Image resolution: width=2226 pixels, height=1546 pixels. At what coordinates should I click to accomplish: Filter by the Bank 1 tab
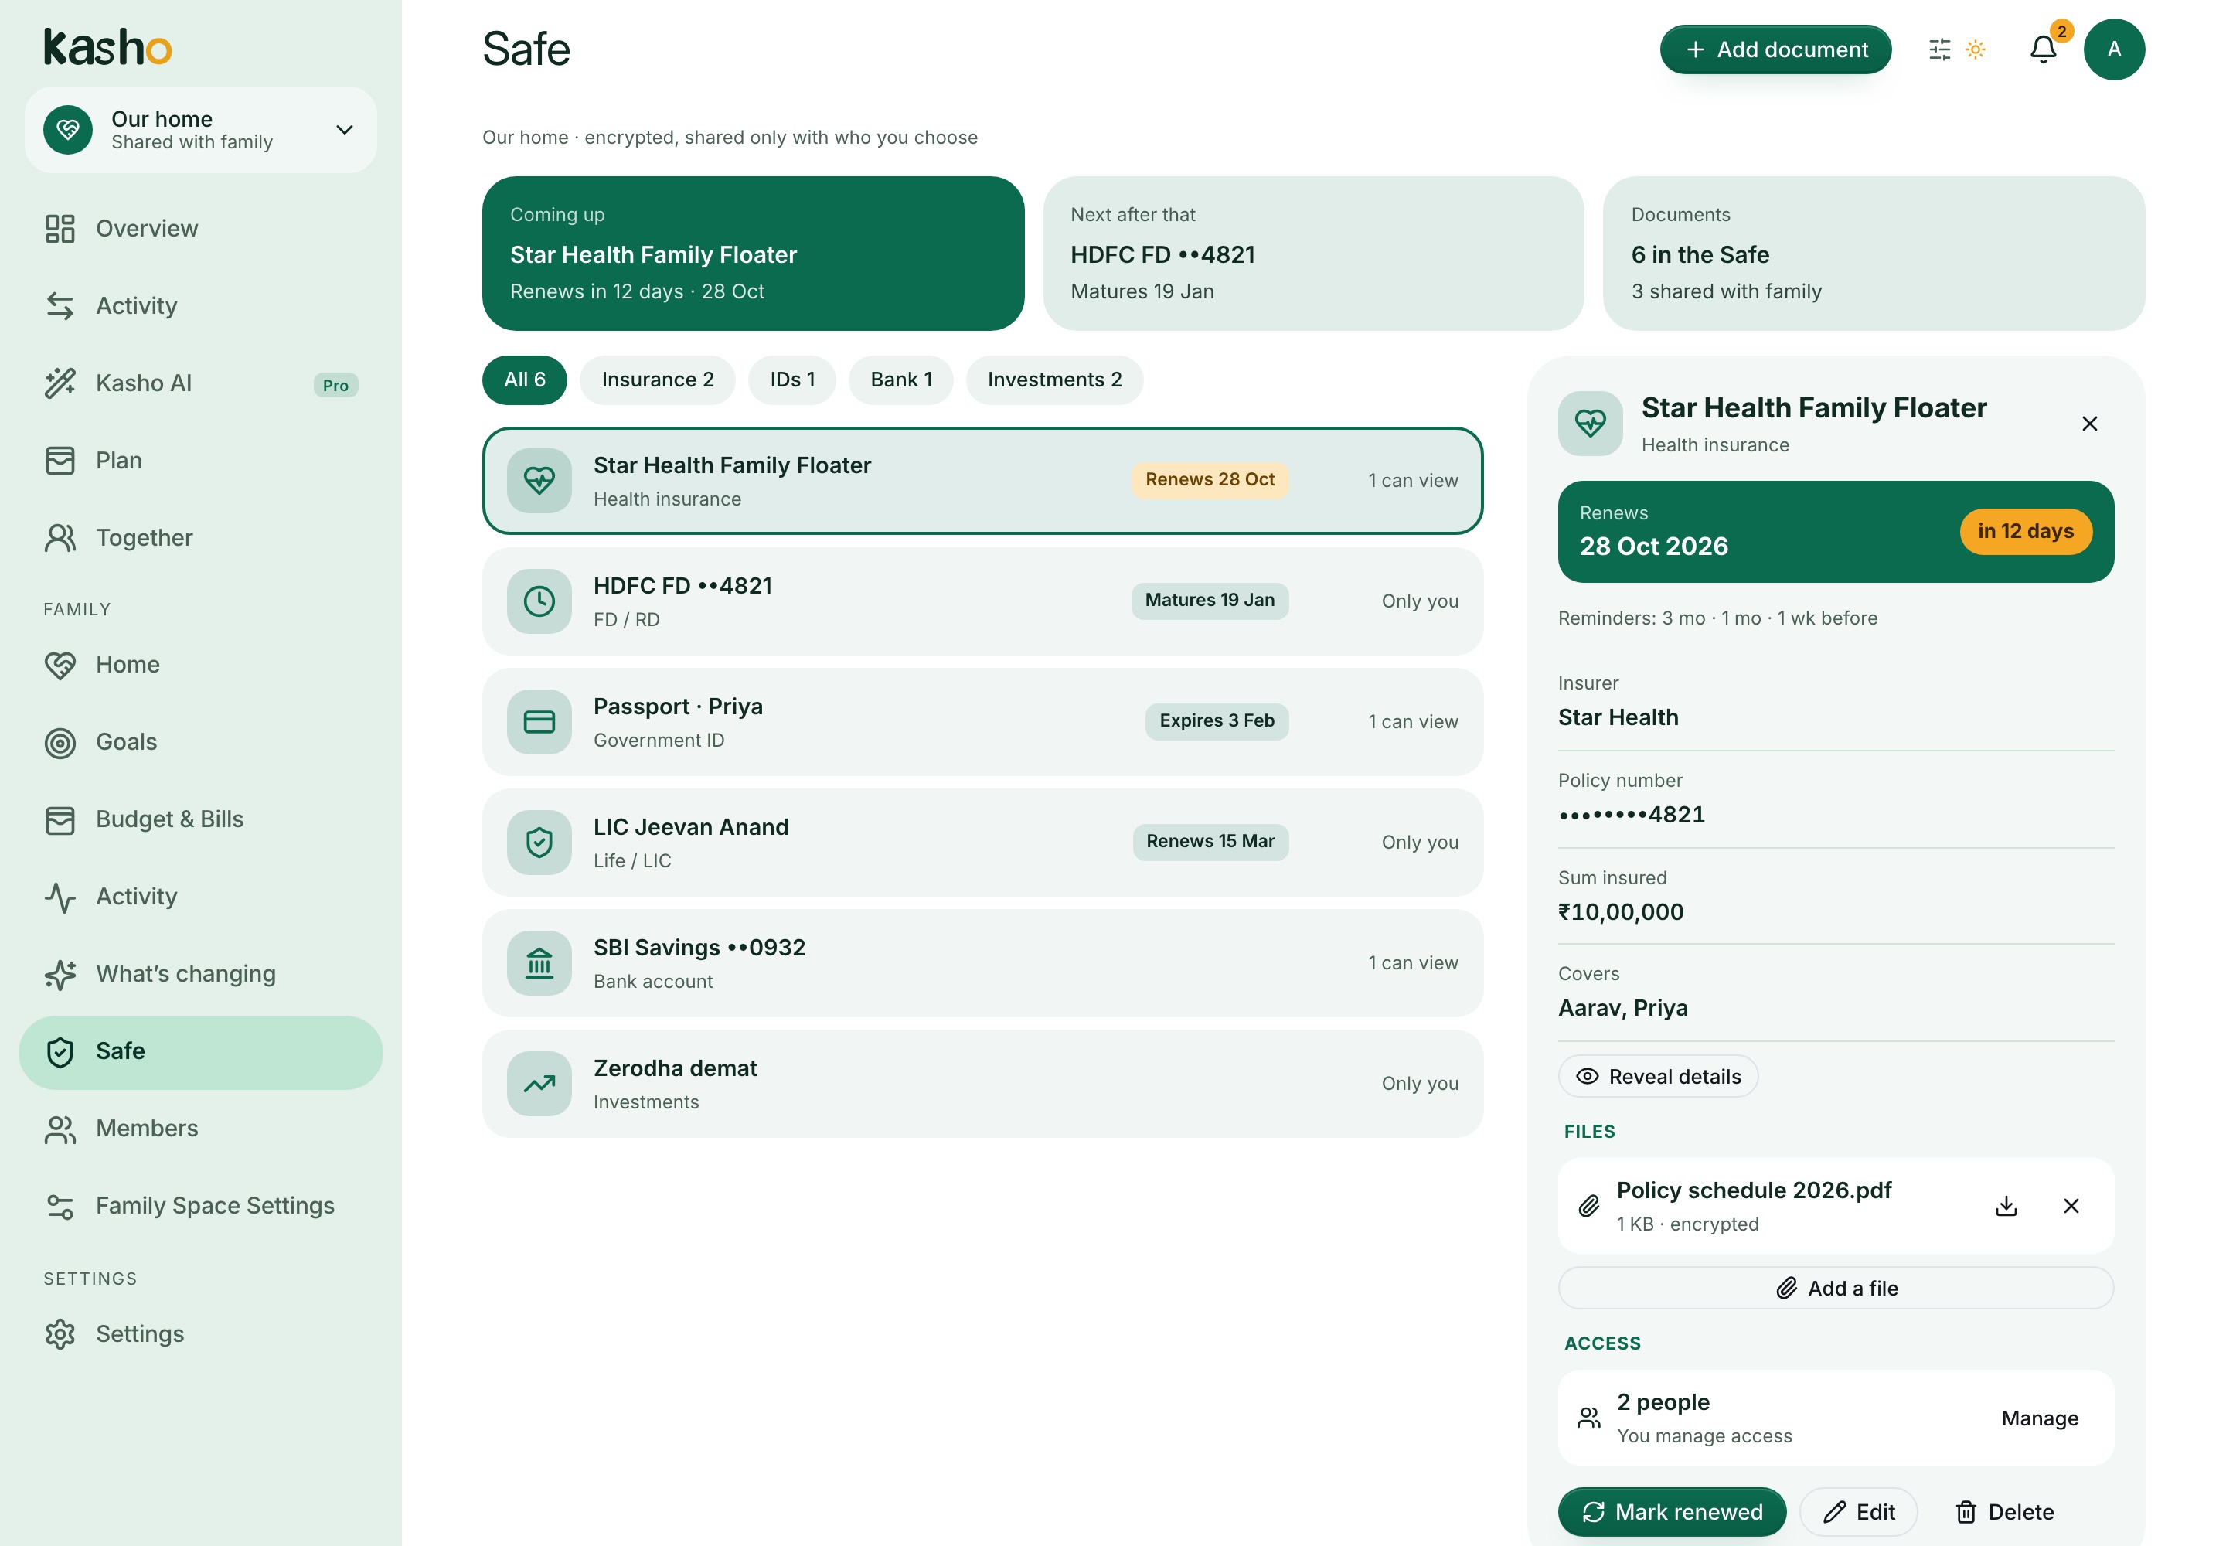900,380
